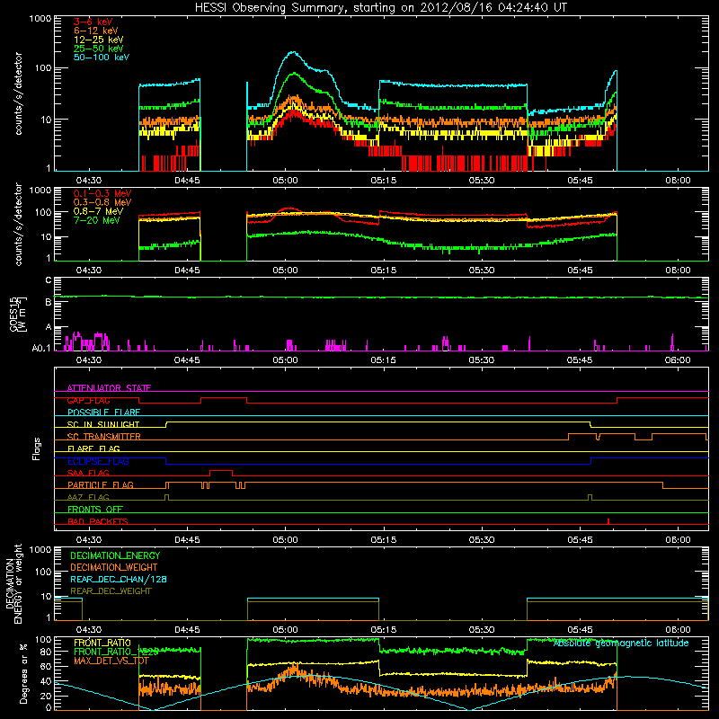Screen dimensions: 719x719
Task: Click the 0.1-0.3 MeV legend label
Action: 102,193
